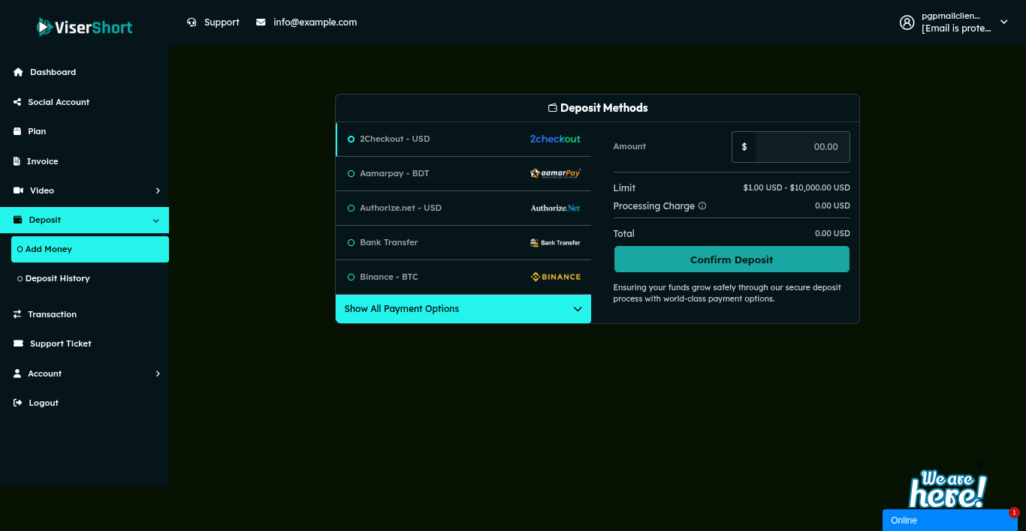Click the Support headset icon
The image size is (1026, 531).
coord(192,22)
